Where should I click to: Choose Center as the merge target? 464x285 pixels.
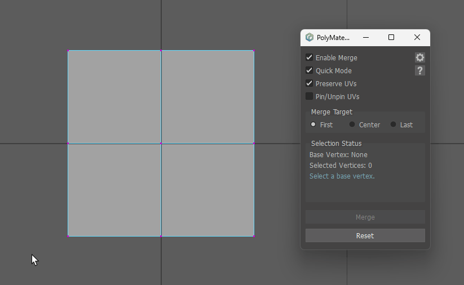(352, 124)
